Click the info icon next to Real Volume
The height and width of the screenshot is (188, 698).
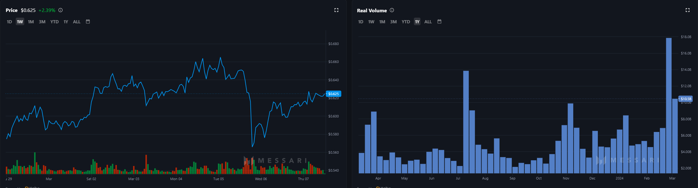pos(392,10)
